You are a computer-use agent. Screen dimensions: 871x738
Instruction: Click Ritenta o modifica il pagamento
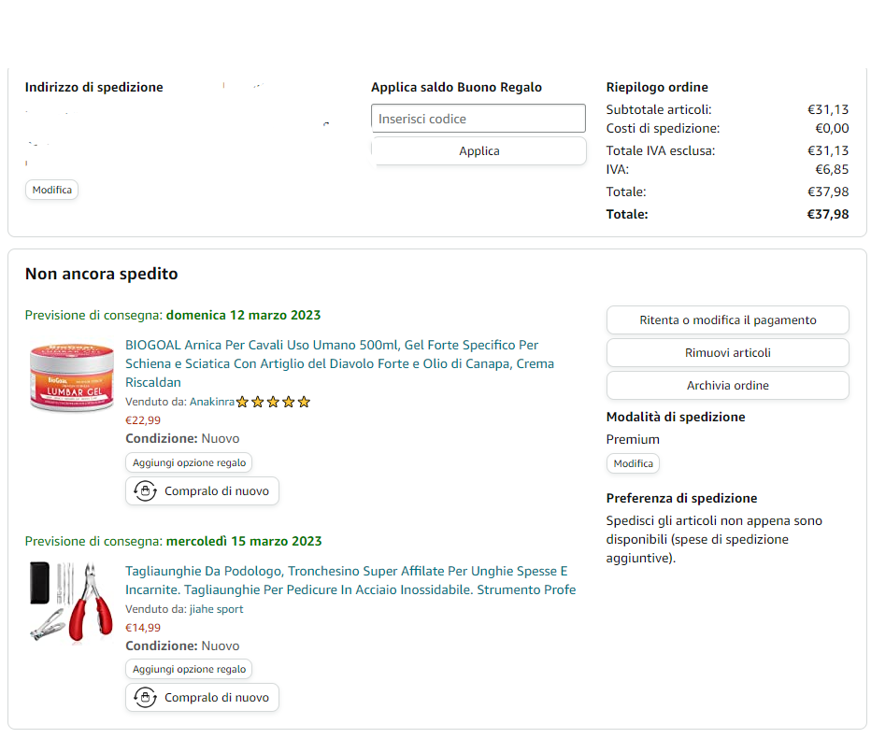click(x=727, y=320)
